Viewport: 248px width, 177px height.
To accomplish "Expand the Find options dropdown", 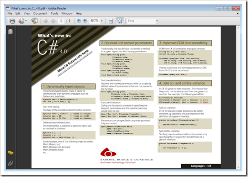I will 157,21.
